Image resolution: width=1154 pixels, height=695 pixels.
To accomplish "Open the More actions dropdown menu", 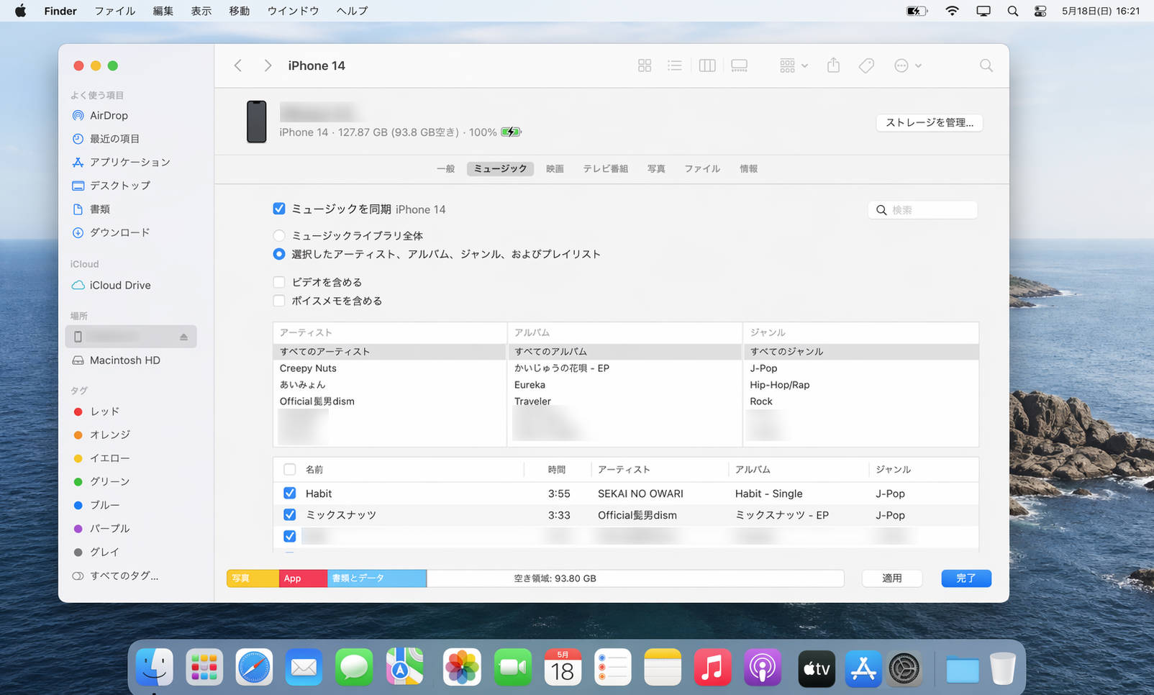I will (906, 65).
